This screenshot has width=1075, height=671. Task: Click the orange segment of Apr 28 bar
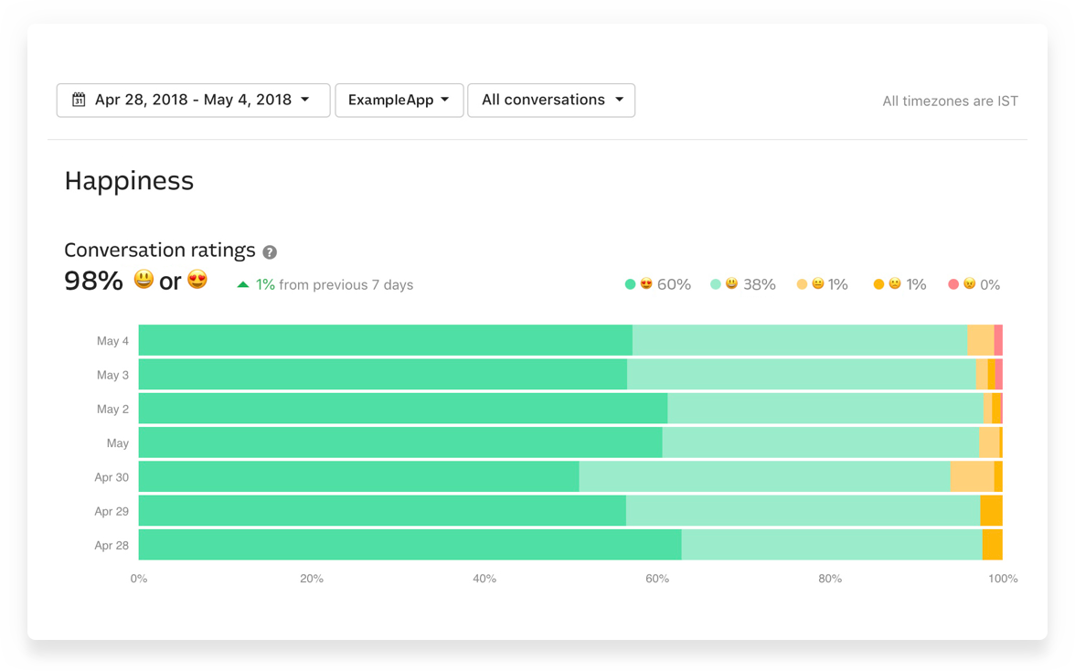tap(992, 545)
